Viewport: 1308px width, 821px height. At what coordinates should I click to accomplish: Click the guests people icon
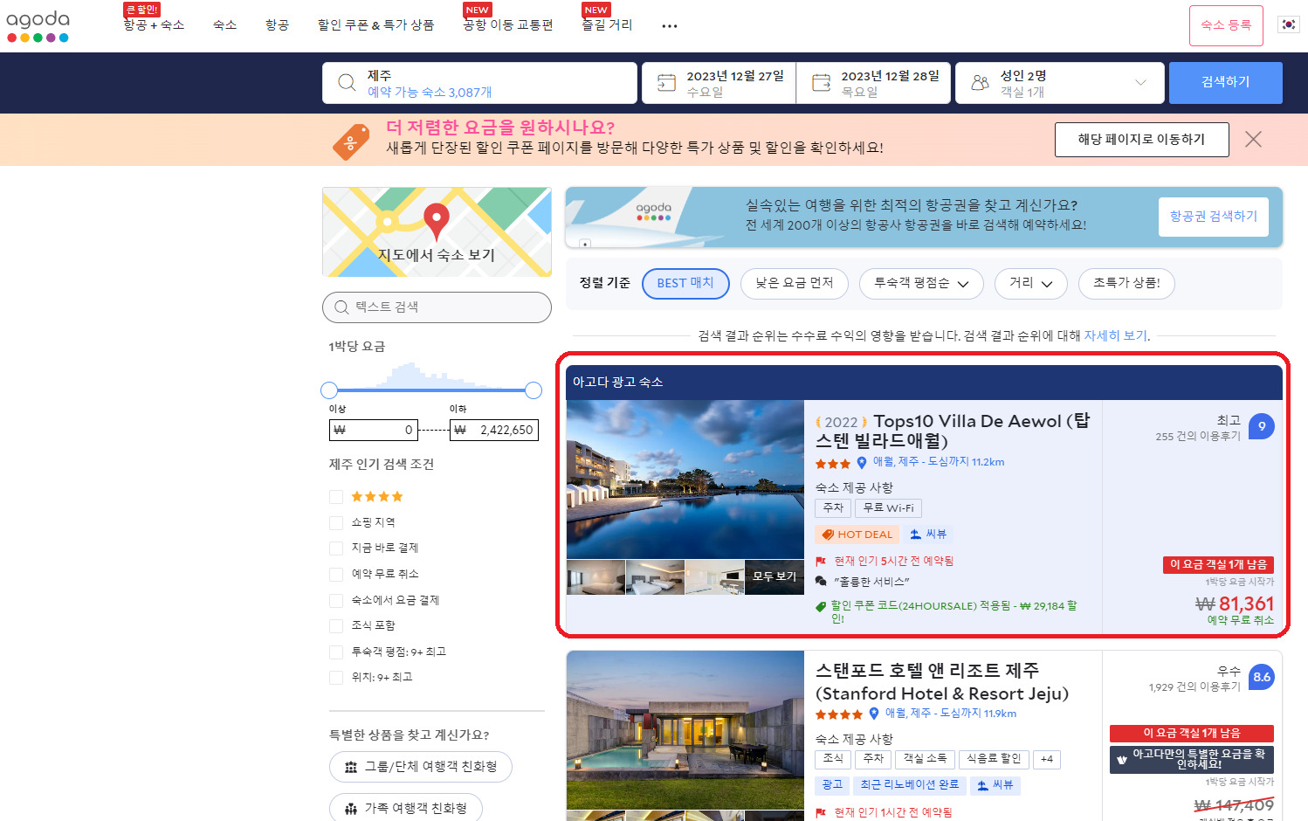click(x=980, y=82)
